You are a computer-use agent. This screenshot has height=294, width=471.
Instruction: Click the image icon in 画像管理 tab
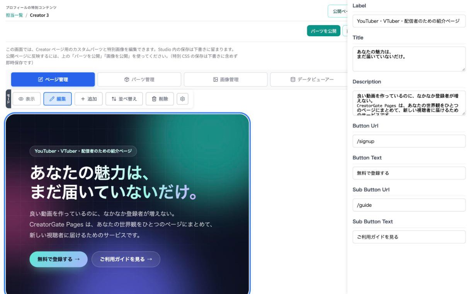[216, 79]
